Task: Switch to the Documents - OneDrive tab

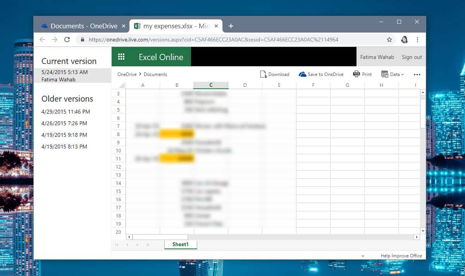Action: (x=81, y=26)
